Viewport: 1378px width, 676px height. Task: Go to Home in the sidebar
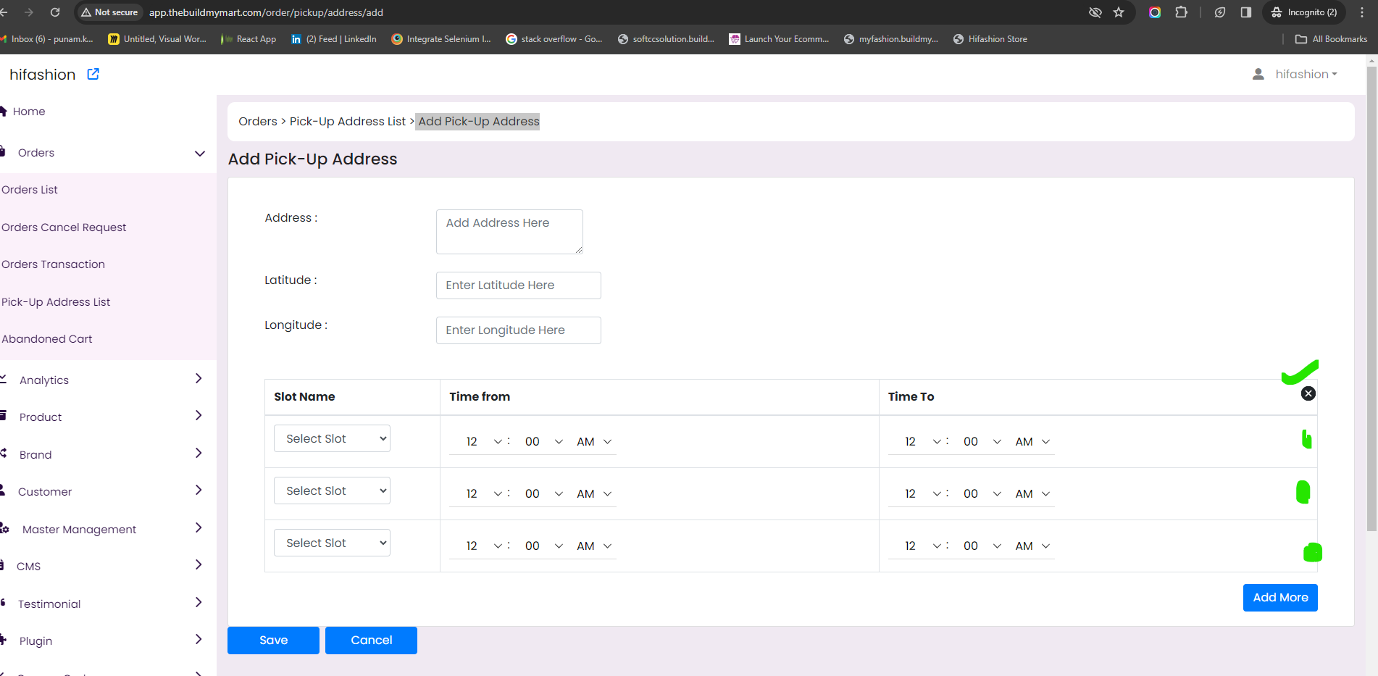[x=29, y=112]
